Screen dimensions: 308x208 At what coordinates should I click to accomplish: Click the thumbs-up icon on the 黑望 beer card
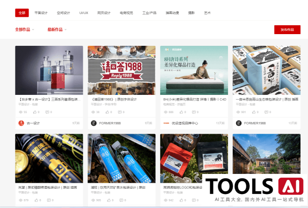click(35, 201)
